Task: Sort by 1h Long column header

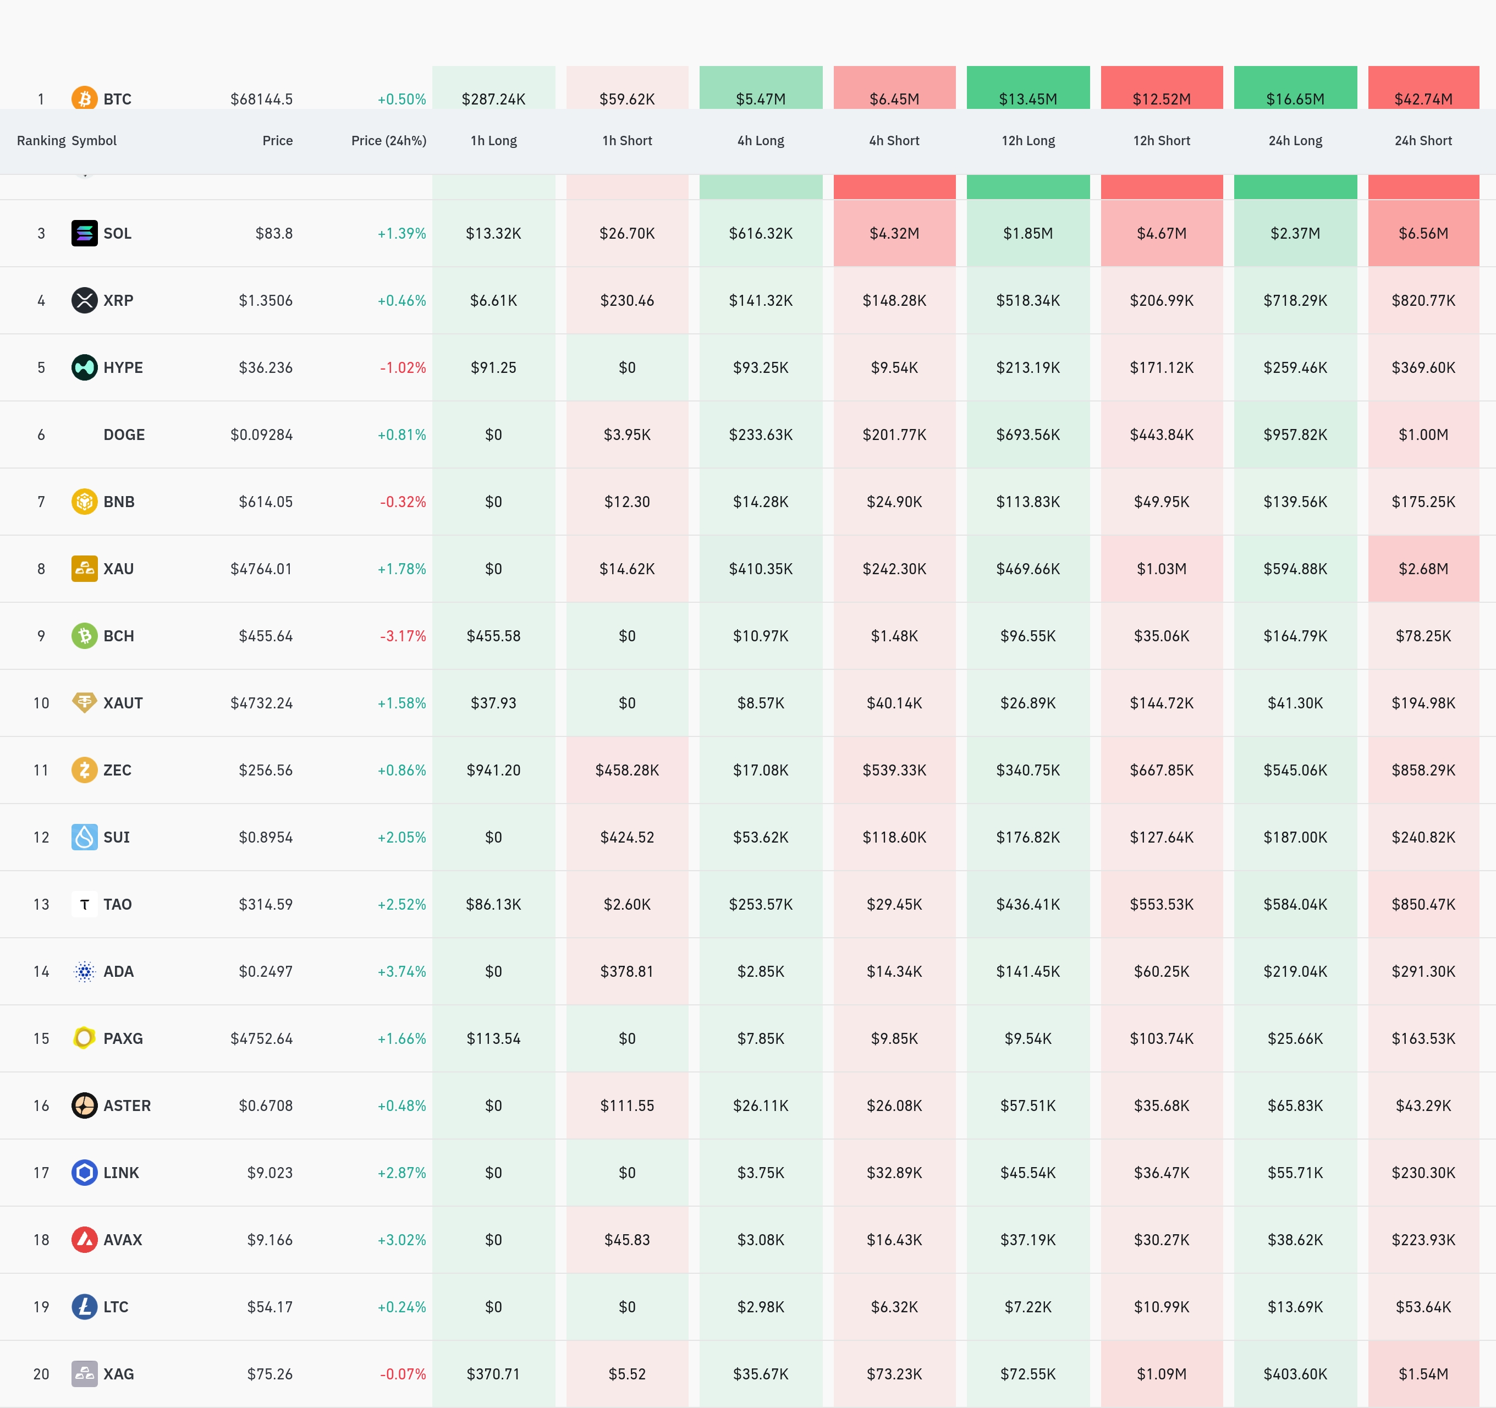Action: (x=493, y=141)
